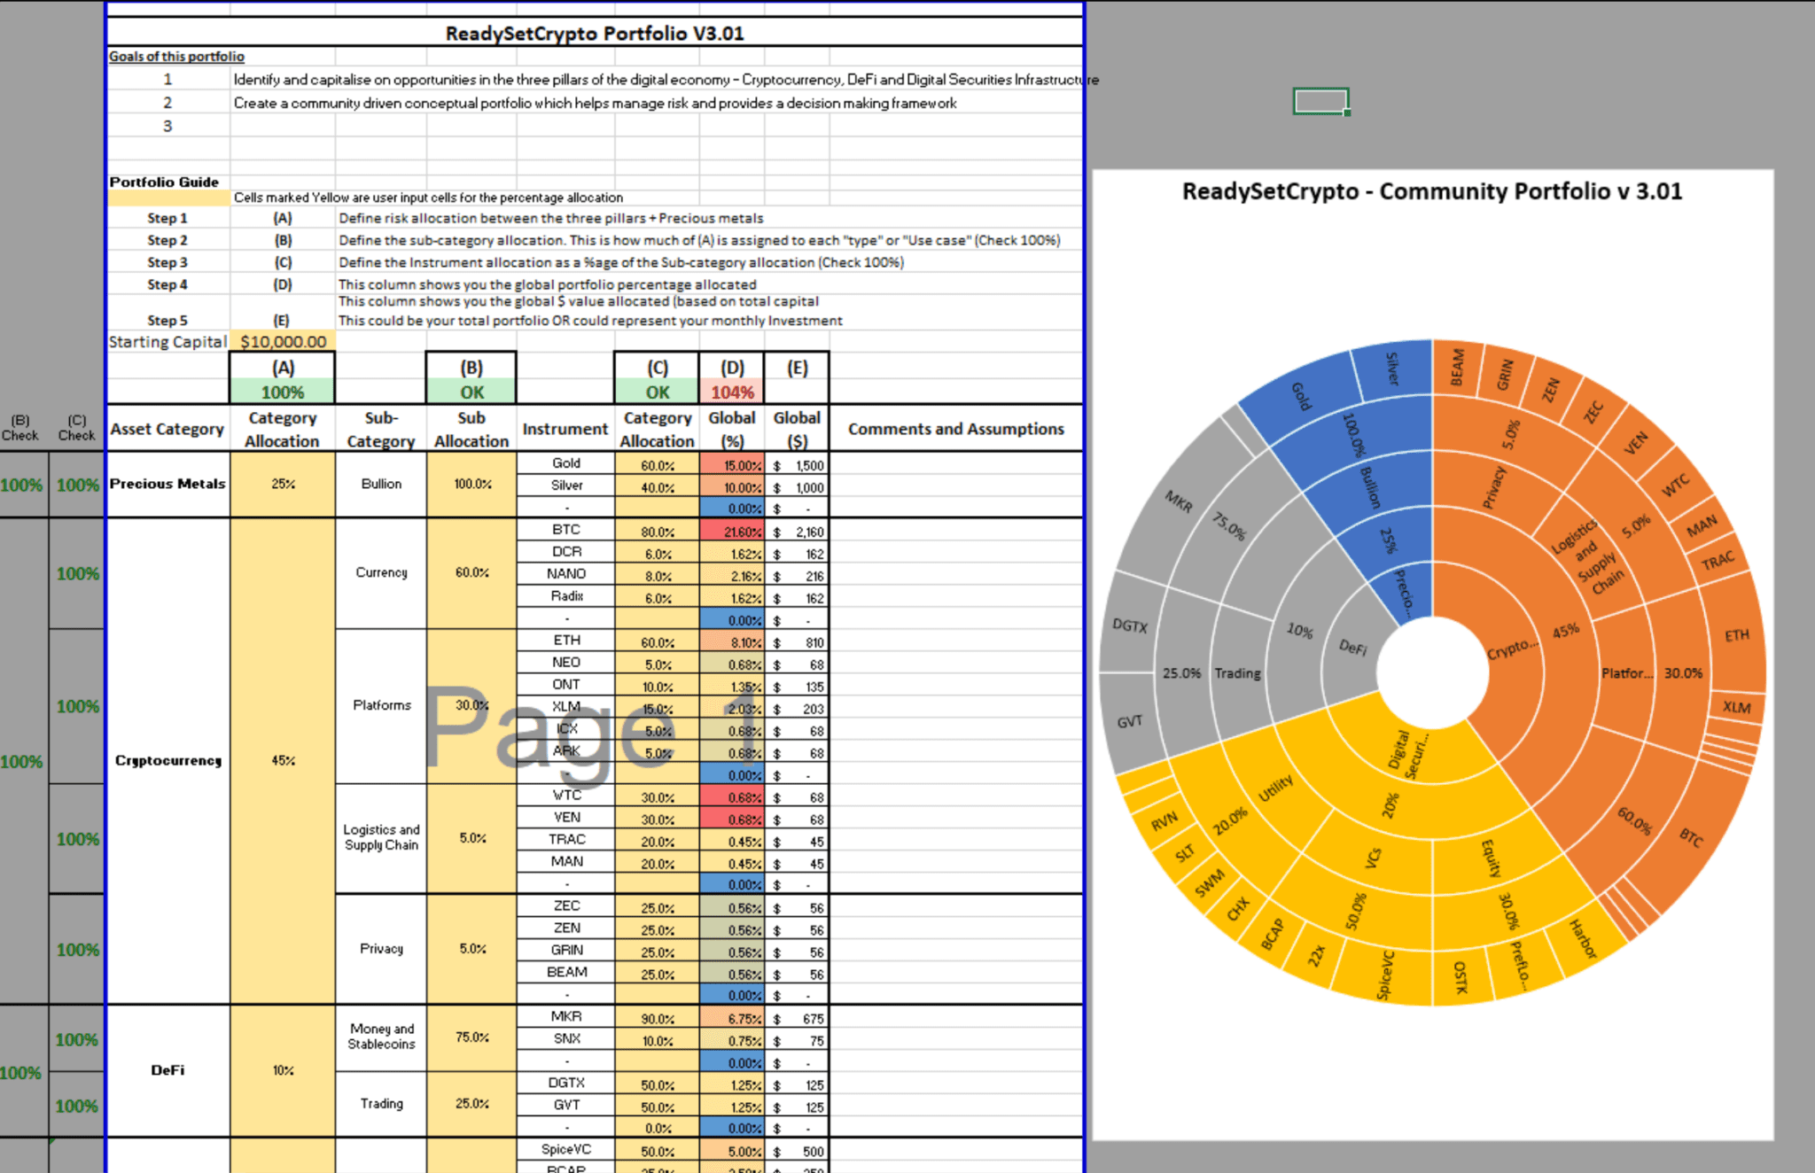Viewport: 1815px width, 1173px height.
Task: Select the 'ReadySetCrypto Portfolio V3.01' title cell
Action: click(x=595, y=33)
